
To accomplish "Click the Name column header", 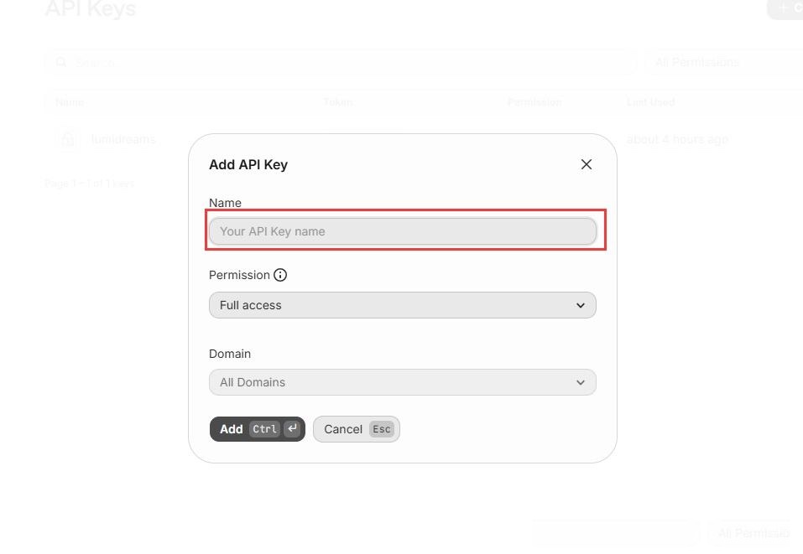I will tap(69, 102).
